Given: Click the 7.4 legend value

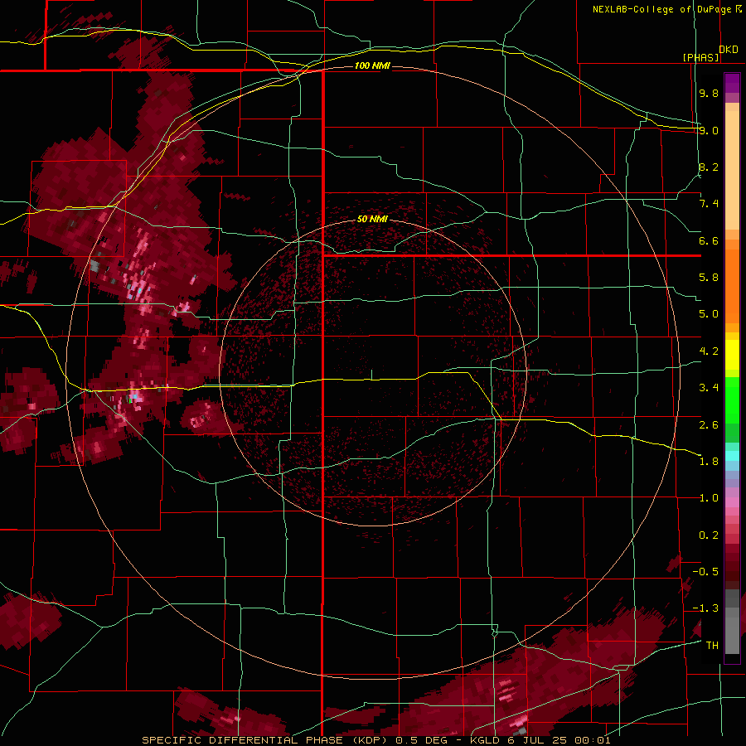Looking at the screenshot, I should [709, 204].
